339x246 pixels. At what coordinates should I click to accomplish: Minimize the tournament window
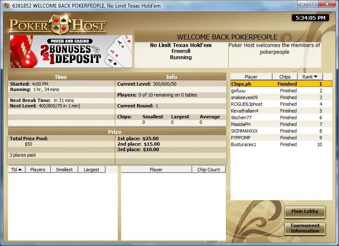[303, 4]
